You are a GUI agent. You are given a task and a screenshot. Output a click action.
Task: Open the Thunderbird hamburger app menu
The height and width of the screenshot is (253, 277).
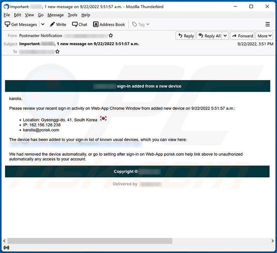pos(268,24)
